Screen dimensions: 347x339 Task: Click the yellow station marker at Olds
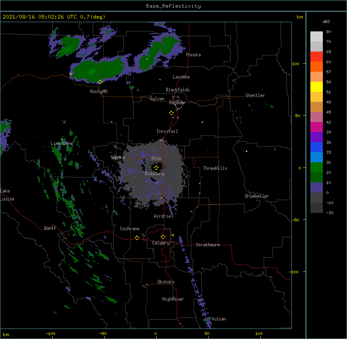pyautogui.click(x=156, y=168)
